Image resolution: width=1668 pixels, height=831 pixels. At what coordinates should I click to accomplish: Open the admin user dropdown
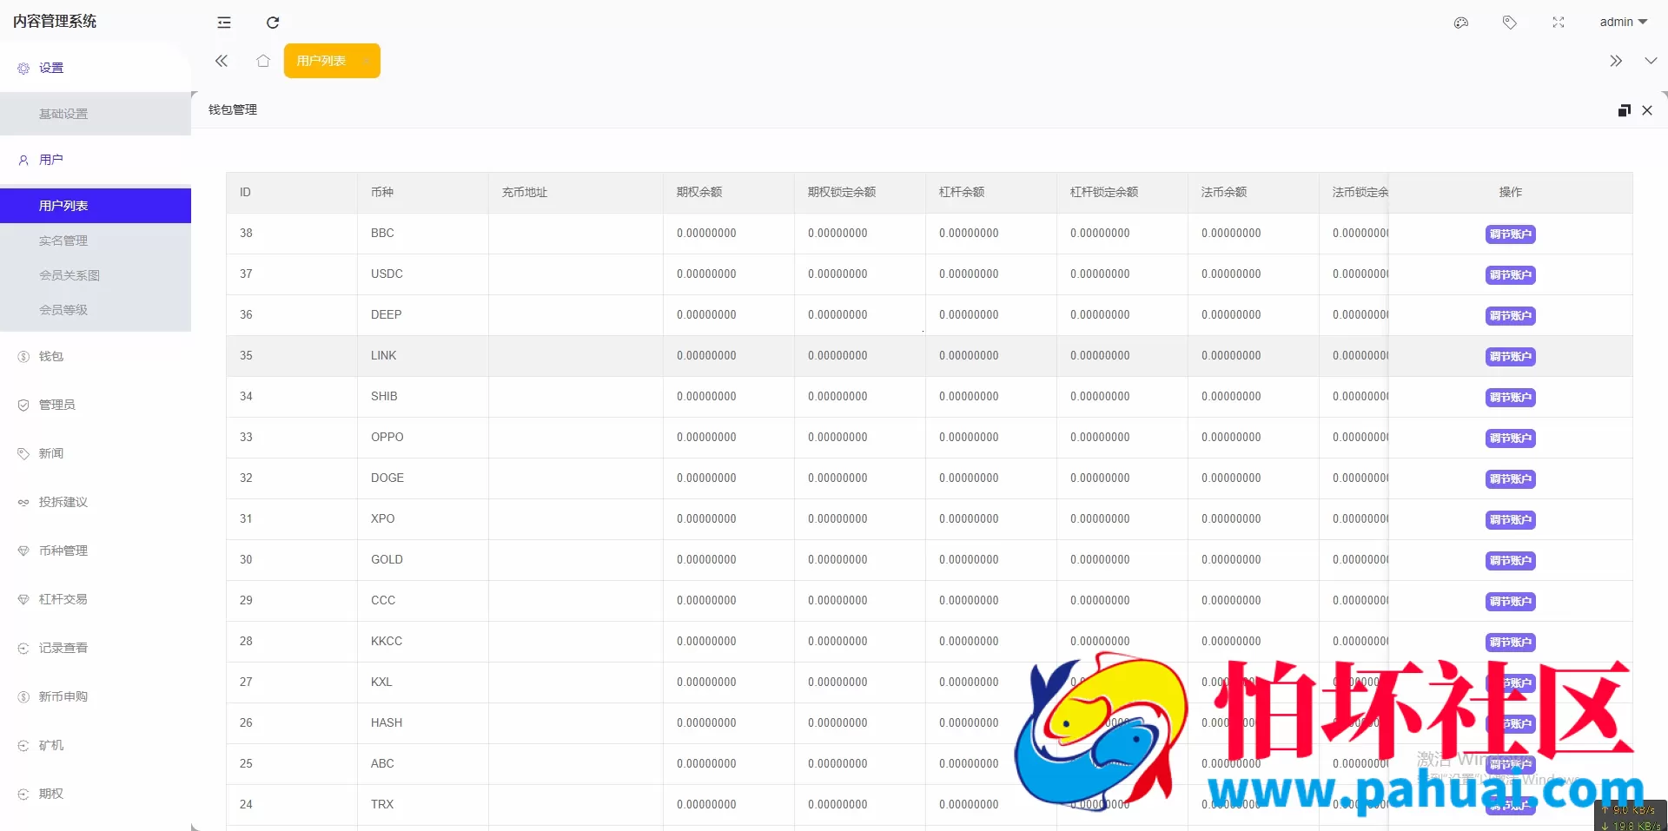[1623, 23]
